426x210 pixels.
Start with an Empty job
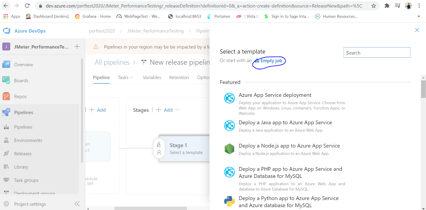[x=269, y=61]
